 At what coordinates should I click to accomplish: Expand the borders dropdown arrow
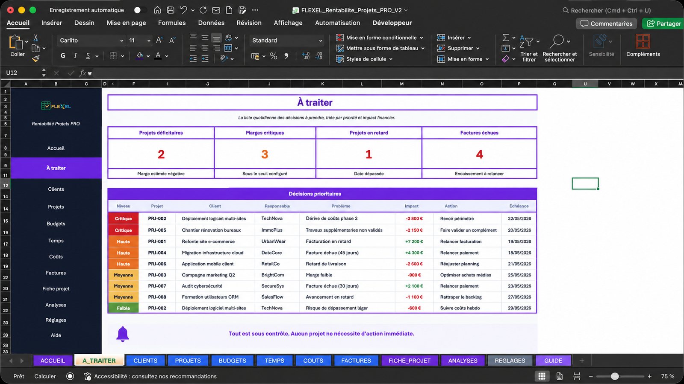coord(122,56)
